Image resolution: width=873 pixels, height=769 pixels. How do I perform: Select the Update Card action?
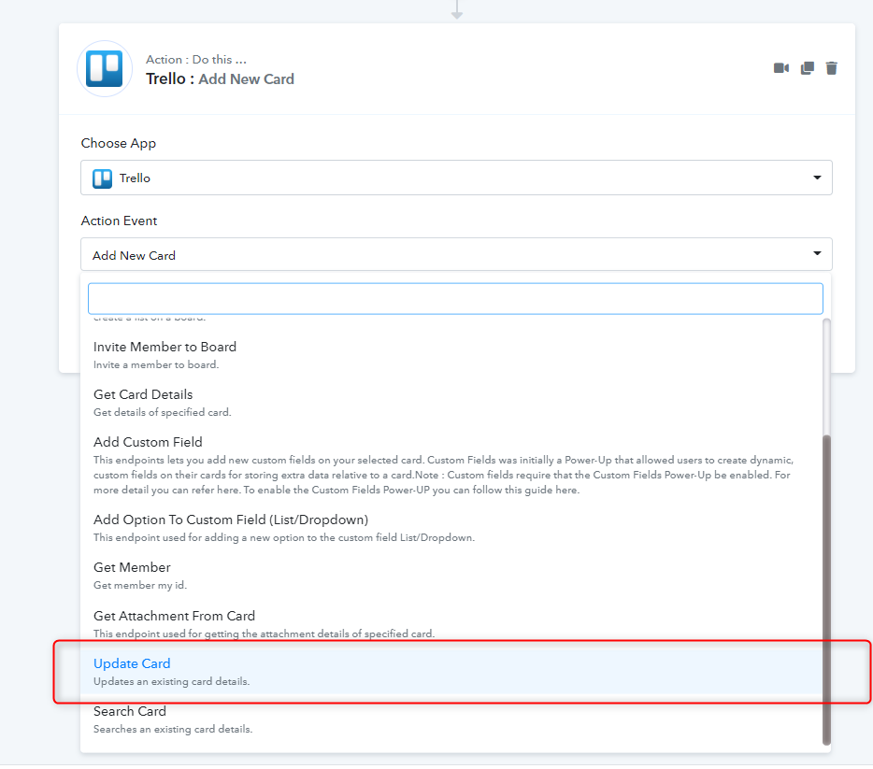click(451, 672)
